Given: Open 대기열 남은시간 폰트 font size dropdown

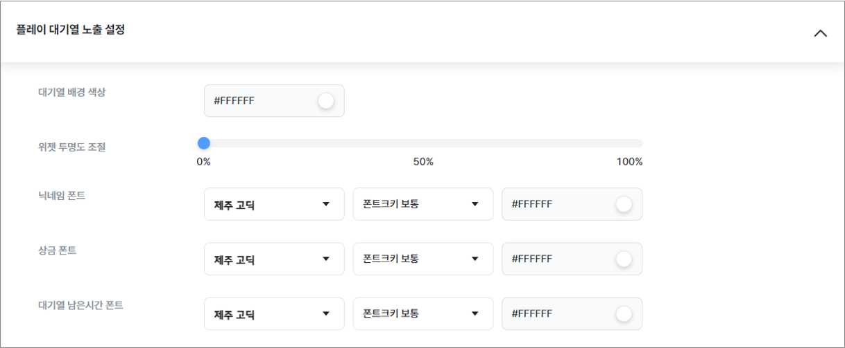Looking at the screenshot, I should 422,313.
